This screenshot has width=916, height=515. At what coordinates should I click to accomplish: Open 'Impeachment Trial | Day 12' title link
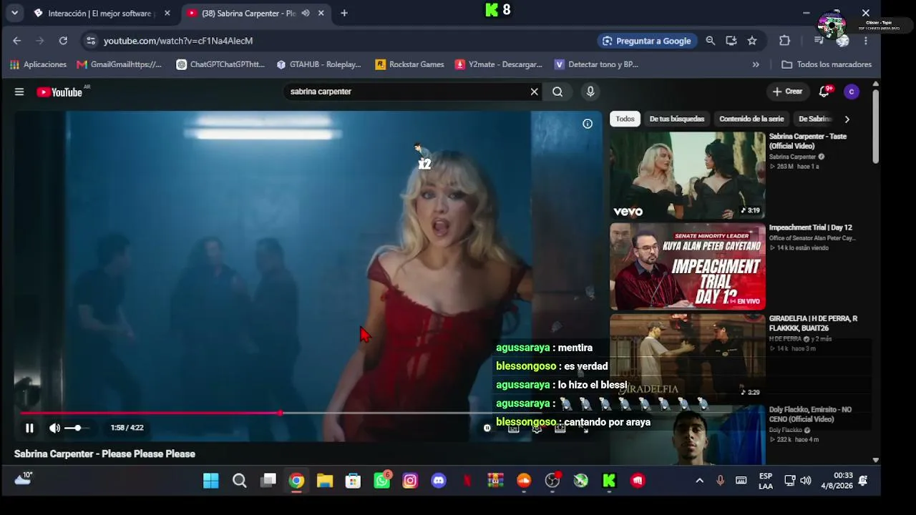[x=811, y=227]
